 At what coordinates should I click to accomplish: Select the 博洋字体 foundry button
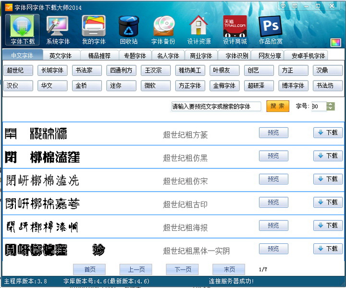294,85
